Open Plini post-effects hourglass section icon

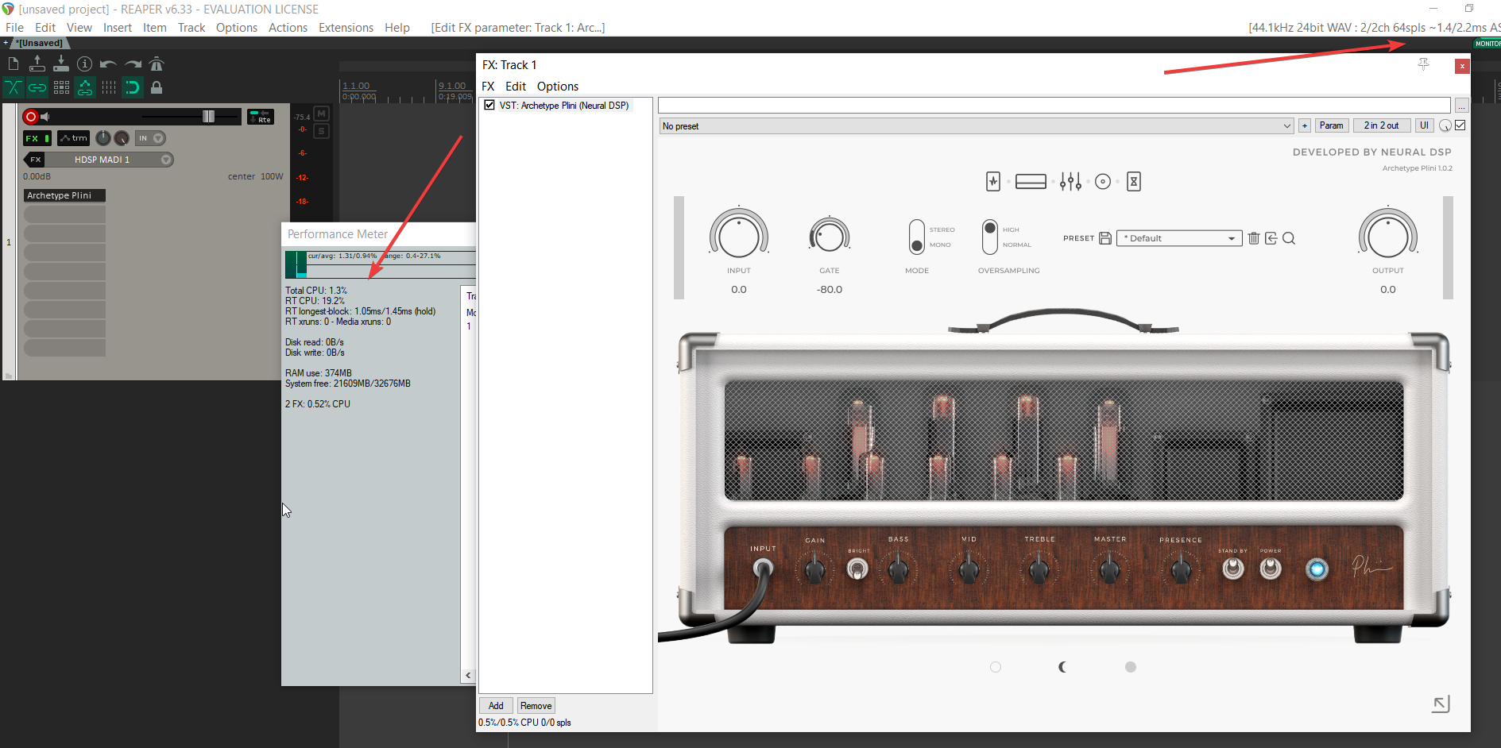[1134, 182]
